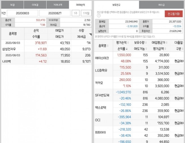
Task: Click 제세금 total 18,780
Action: (87, 25)
